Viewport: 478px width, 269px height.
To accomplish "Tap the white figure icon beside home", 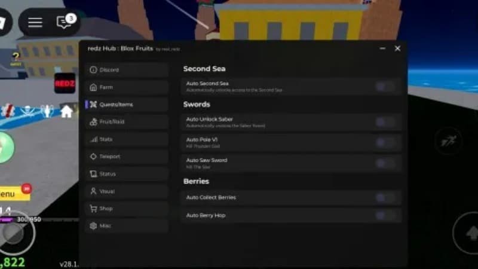I will 47,111.
